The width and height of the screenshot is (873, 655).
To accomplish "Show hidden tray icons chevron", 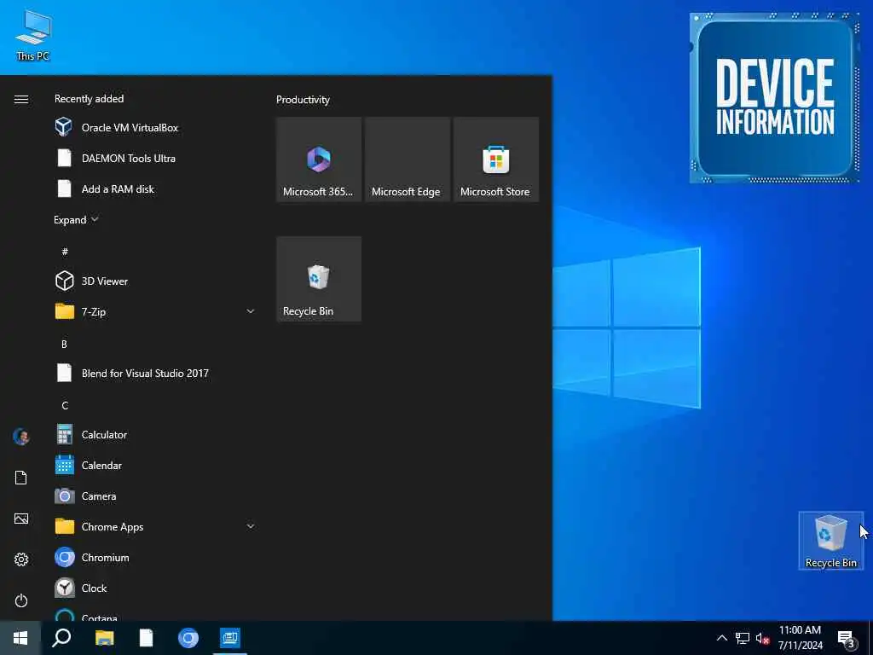I will pyautogui.click(x=721, y=638).
